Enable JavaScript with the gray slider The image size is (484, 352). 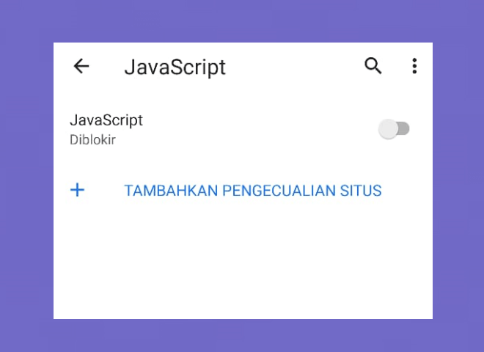click(x=395, y=129)
